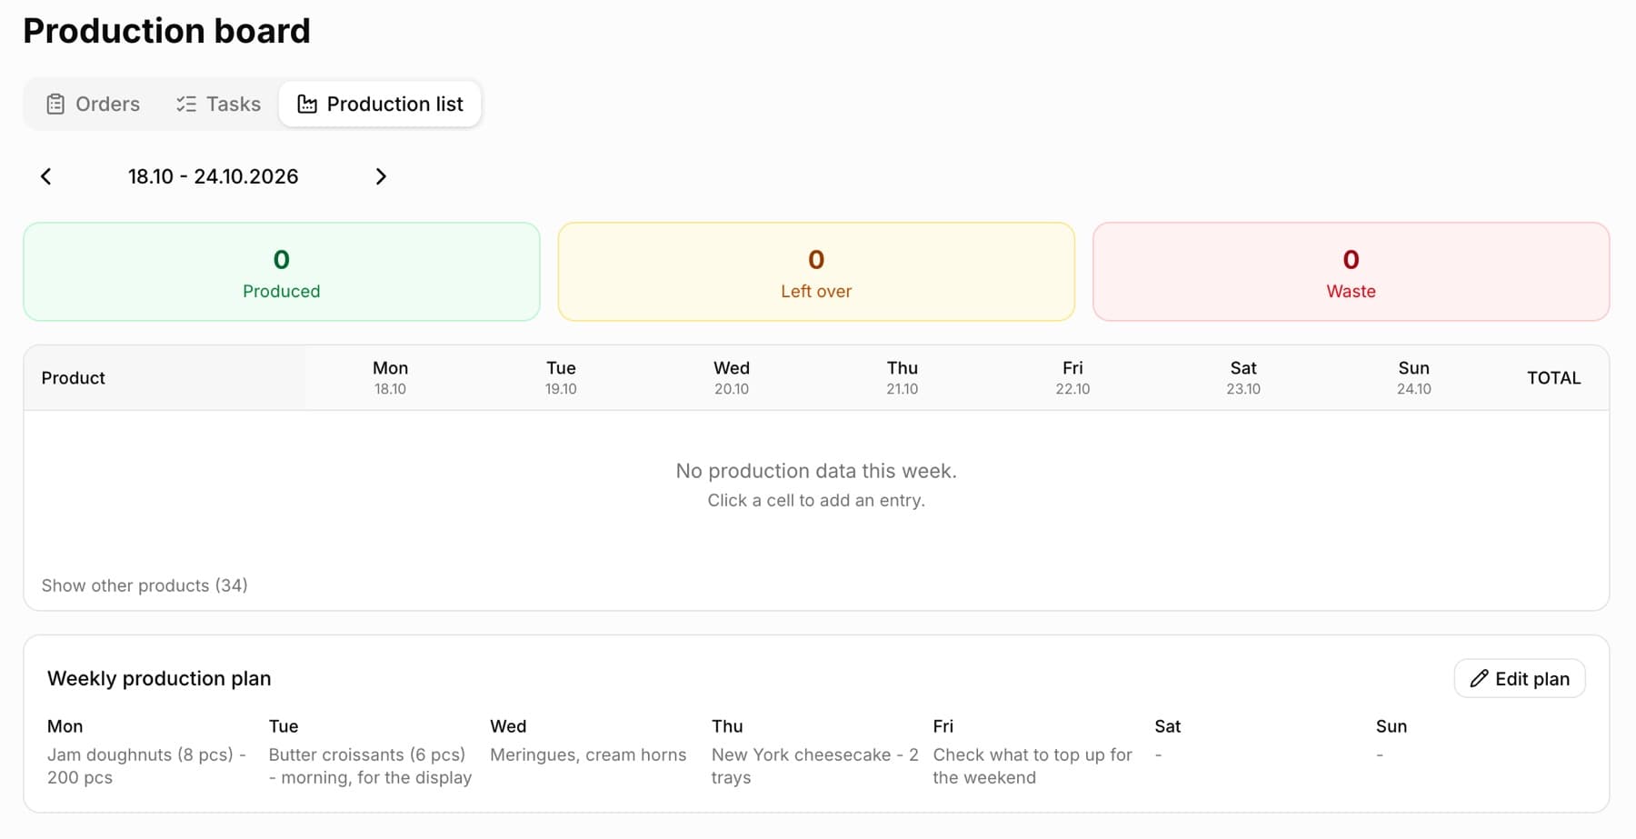Go to the next week
This screenshot has height=839, width=1636.
tap(381, 176)
